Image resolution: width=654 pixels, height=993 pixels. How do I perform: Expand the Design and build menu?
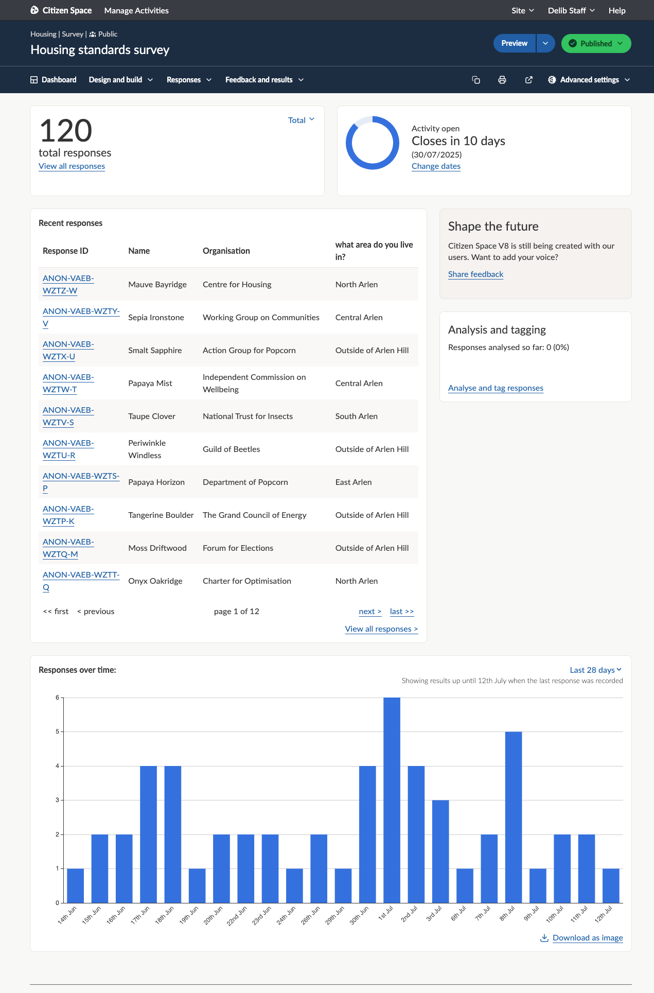pyautogui.click(x=121, y=80)
